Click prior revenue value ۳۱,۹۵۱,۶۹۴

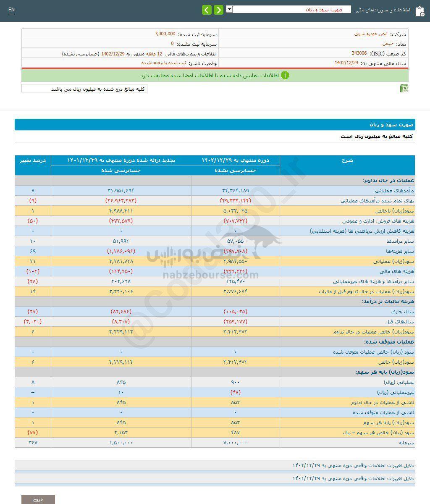121,191
